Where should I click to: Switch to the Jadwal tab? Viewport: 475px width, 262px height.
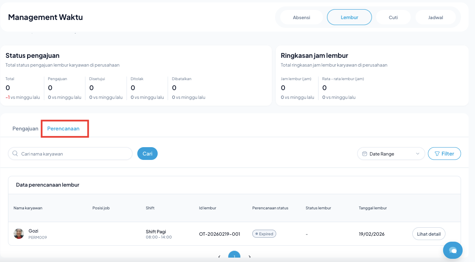(435, 18)
